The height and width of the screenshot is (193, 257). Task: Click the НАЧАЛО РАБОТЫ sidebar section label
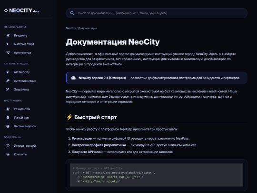point(15,27)
